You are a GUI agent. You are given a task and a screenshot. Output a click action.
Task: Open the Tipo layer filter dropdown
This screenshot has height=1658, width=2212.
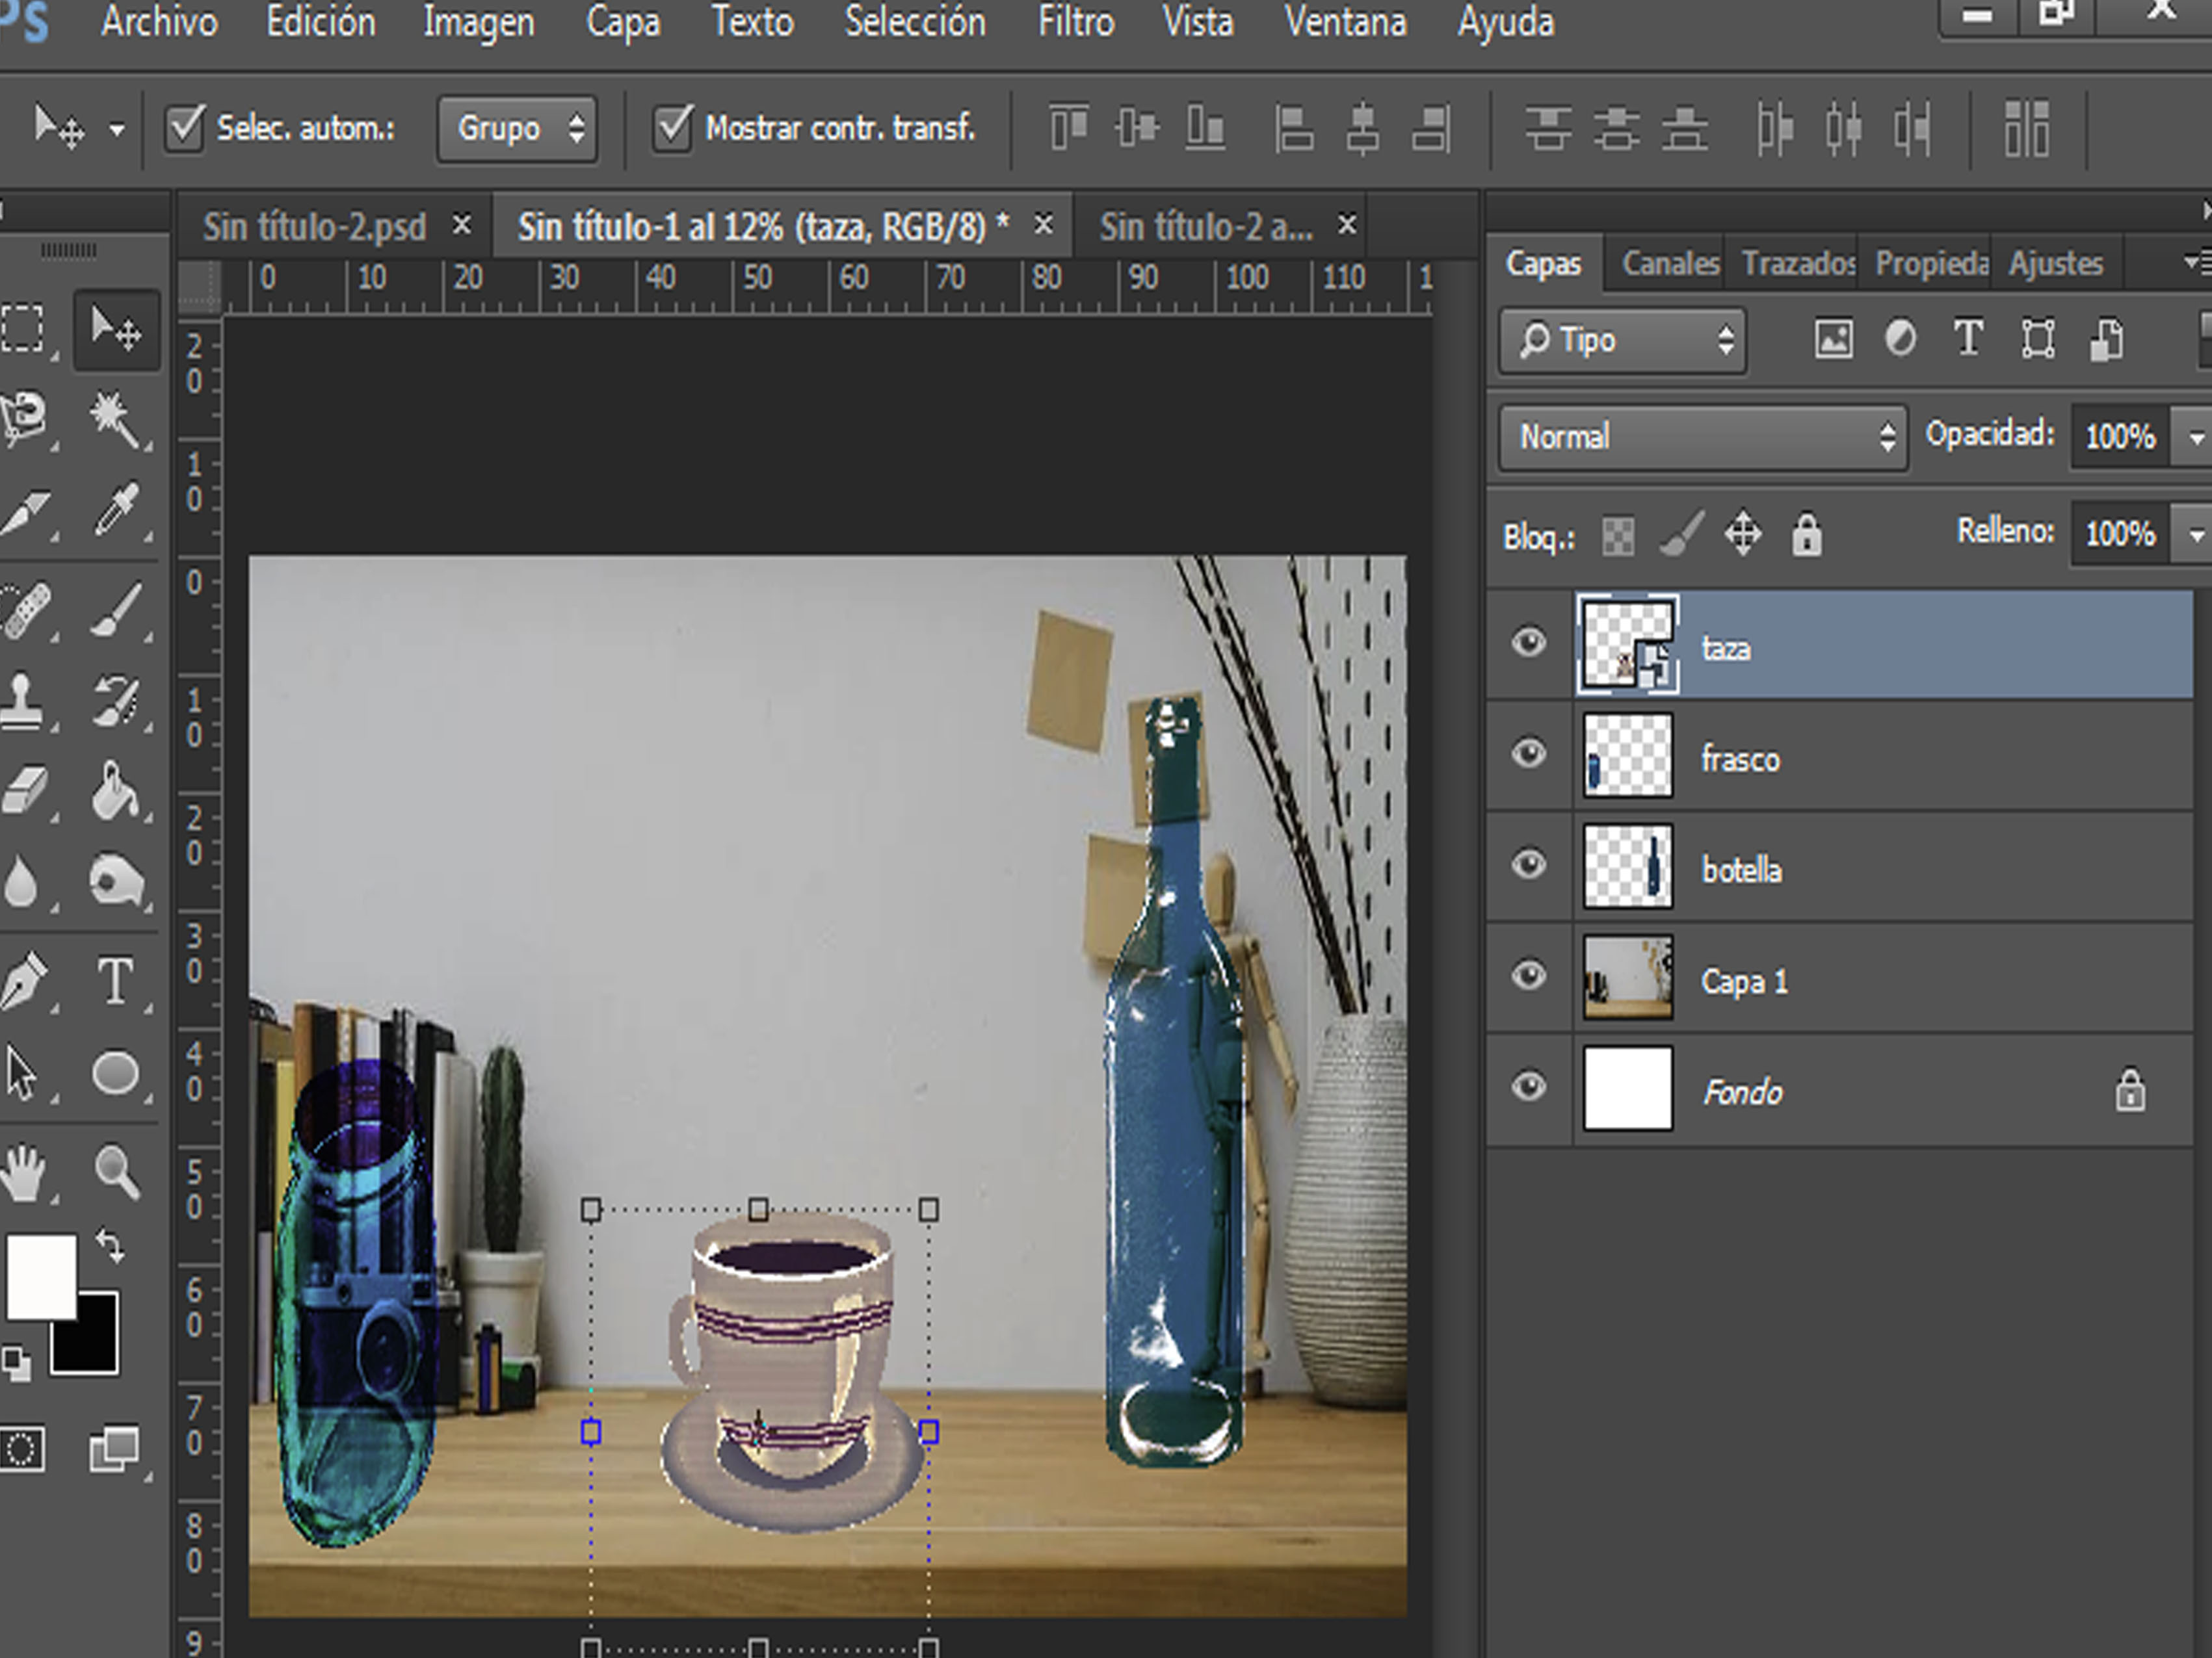[1622, 341]
